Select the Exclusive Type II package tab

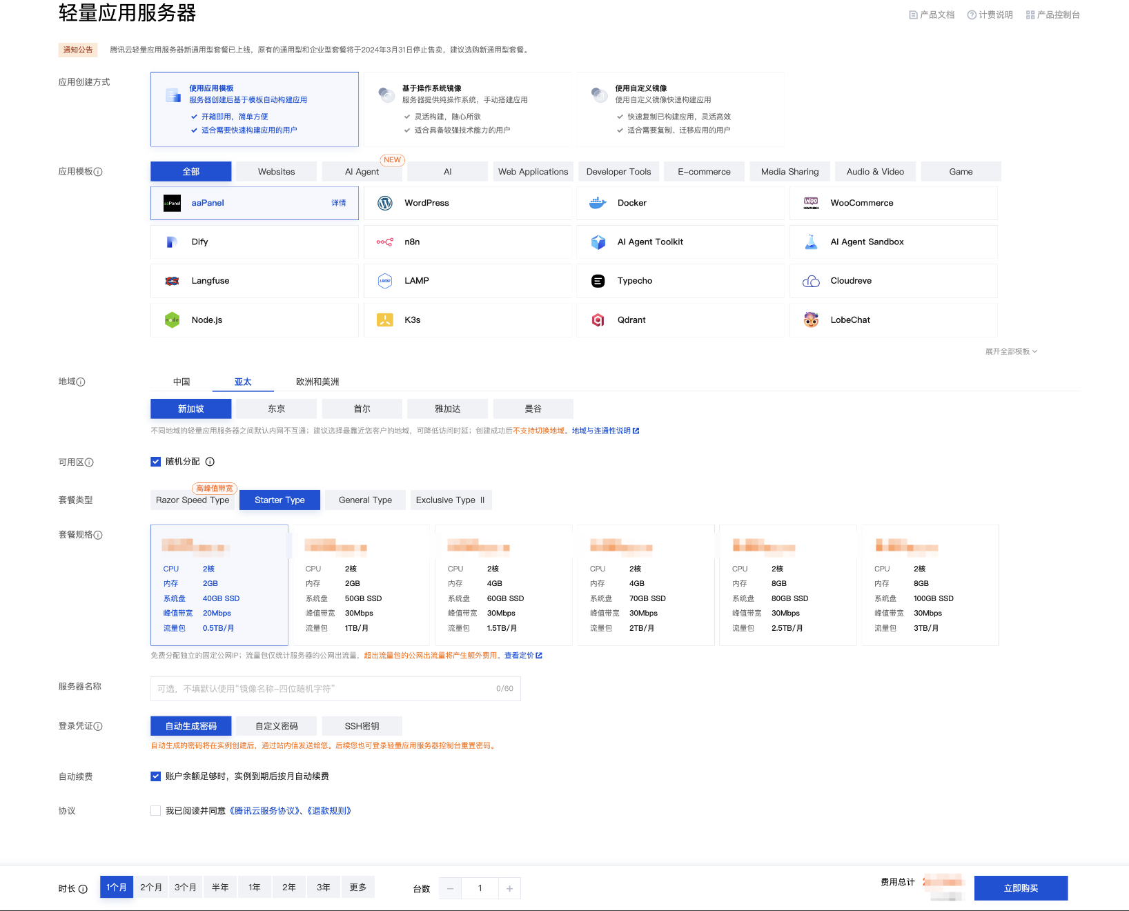(x=451, y=500)
